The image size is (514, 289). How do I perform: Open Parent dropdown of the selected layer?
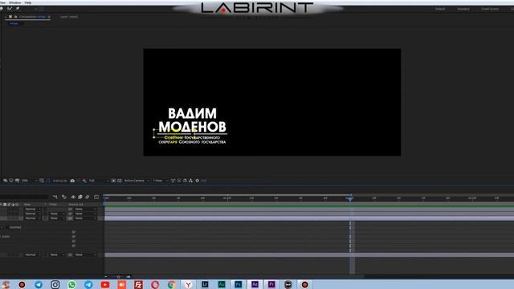coord(86,218)
